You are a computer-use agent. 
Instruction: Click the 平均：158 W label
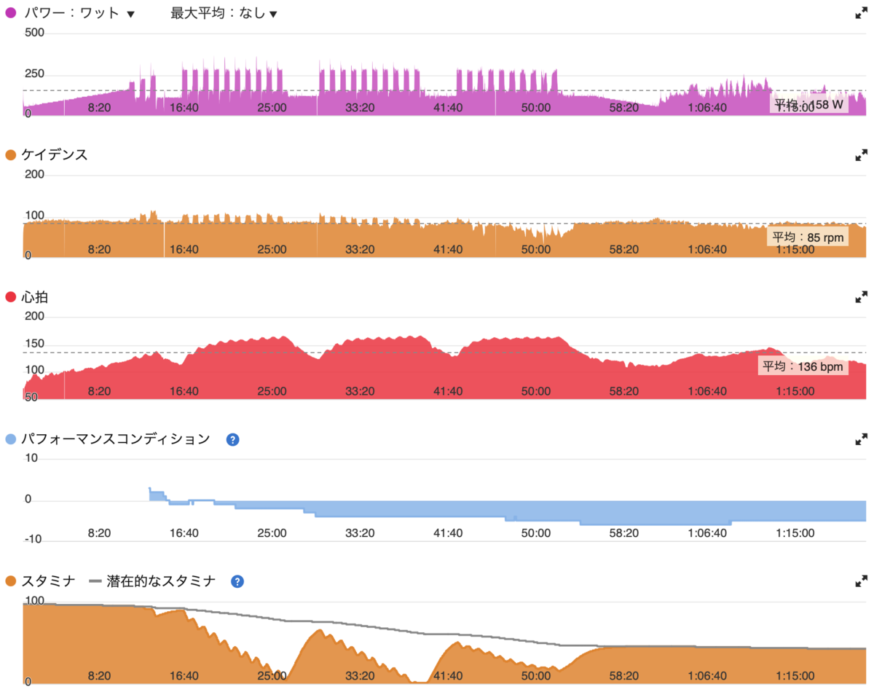click(x=808, y=104)
